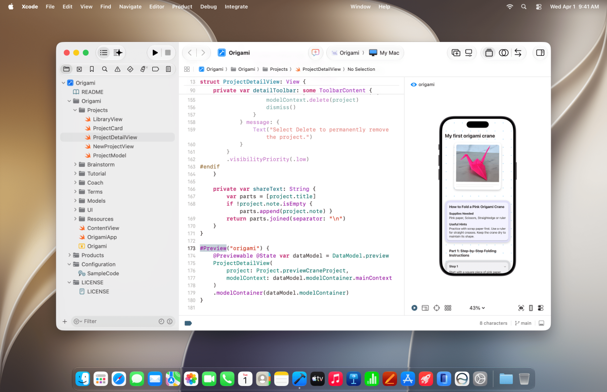Image resolution: width=607 pixels, height=392 pixels.
Task: Select the selectable preview mode icon
Action: pyautogui.click(x=425, y=308)
